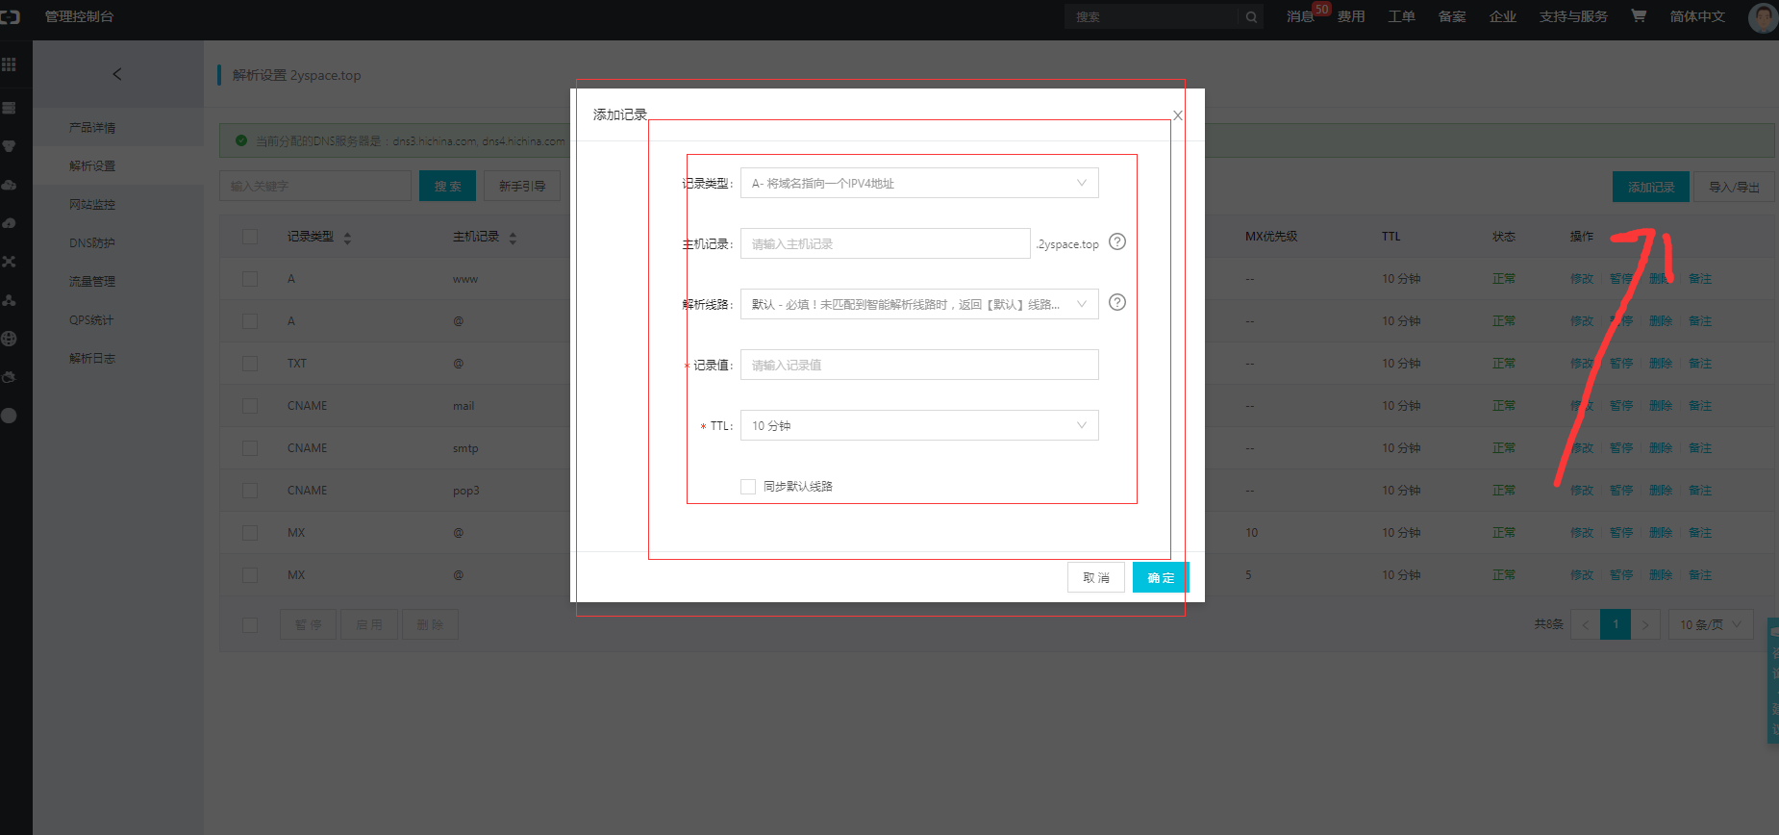The image size is (1779, 835).
Task: Check the box for the CNAME pop3 row
Action: click(250, 491)
